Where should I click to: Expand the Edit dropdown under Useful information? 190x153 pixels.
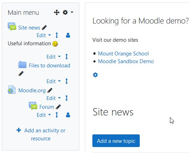pos(54,56)
